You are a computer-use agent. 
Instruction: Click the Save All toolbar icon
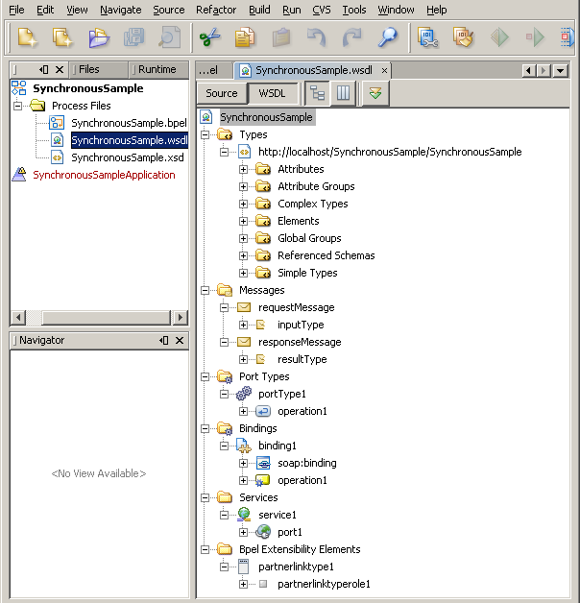(133, 37)
